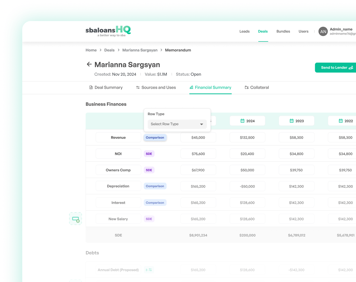Screen dimensions: 356x282
Task: Click the swap icon on Annual Debt row
Action: click(150, 270)
